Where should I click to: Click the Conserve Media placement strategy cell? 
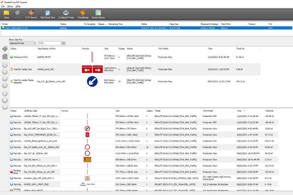[207, 28]
